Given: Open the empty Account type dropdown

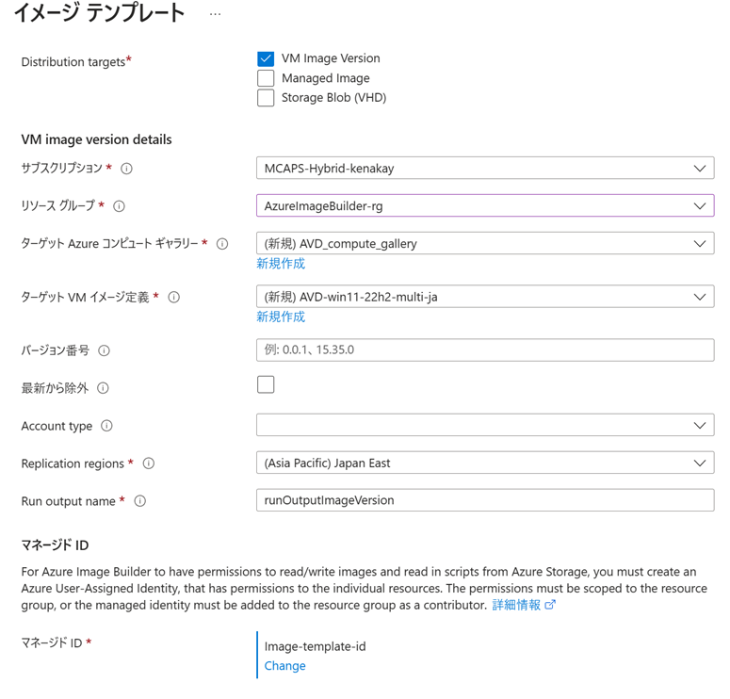Looking at the screenshot, I should pyautogui.click(x=484, y=425).
